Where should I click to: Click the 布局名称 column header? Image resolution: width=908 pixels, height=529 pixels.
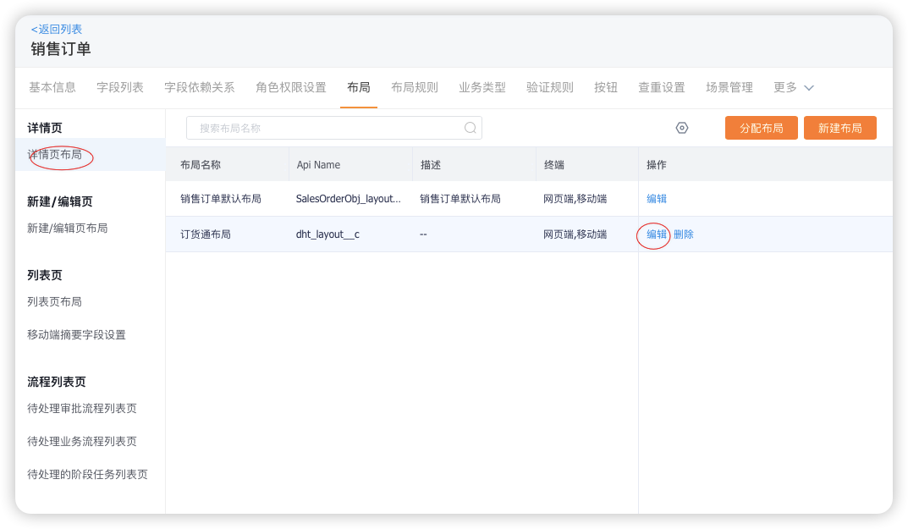201,164
